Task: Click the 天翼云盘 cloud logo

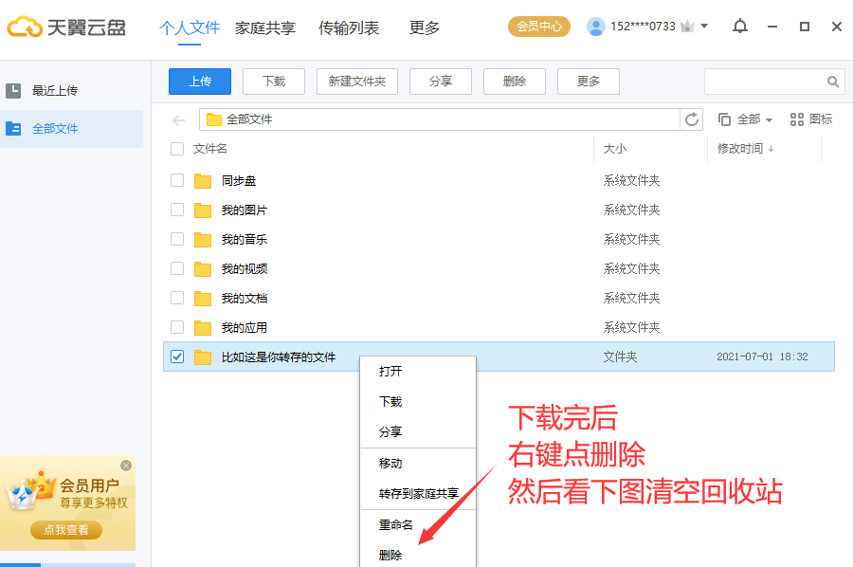Action: click(25, 27)
